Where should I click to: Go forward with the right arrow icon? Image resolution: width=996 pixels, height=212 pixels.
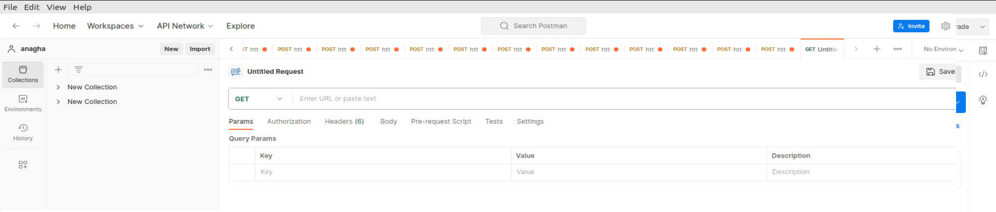click(x=37, y=26)
